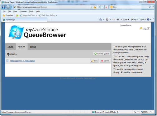
Task: Select the Home Page browser tab
Action: 25,20
